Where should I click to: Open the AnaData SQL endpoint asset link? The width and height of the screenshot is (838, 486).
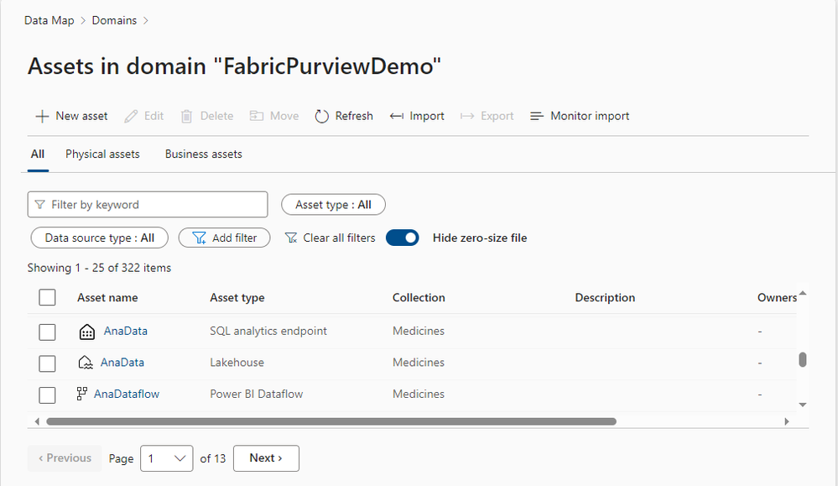point(126,331)
